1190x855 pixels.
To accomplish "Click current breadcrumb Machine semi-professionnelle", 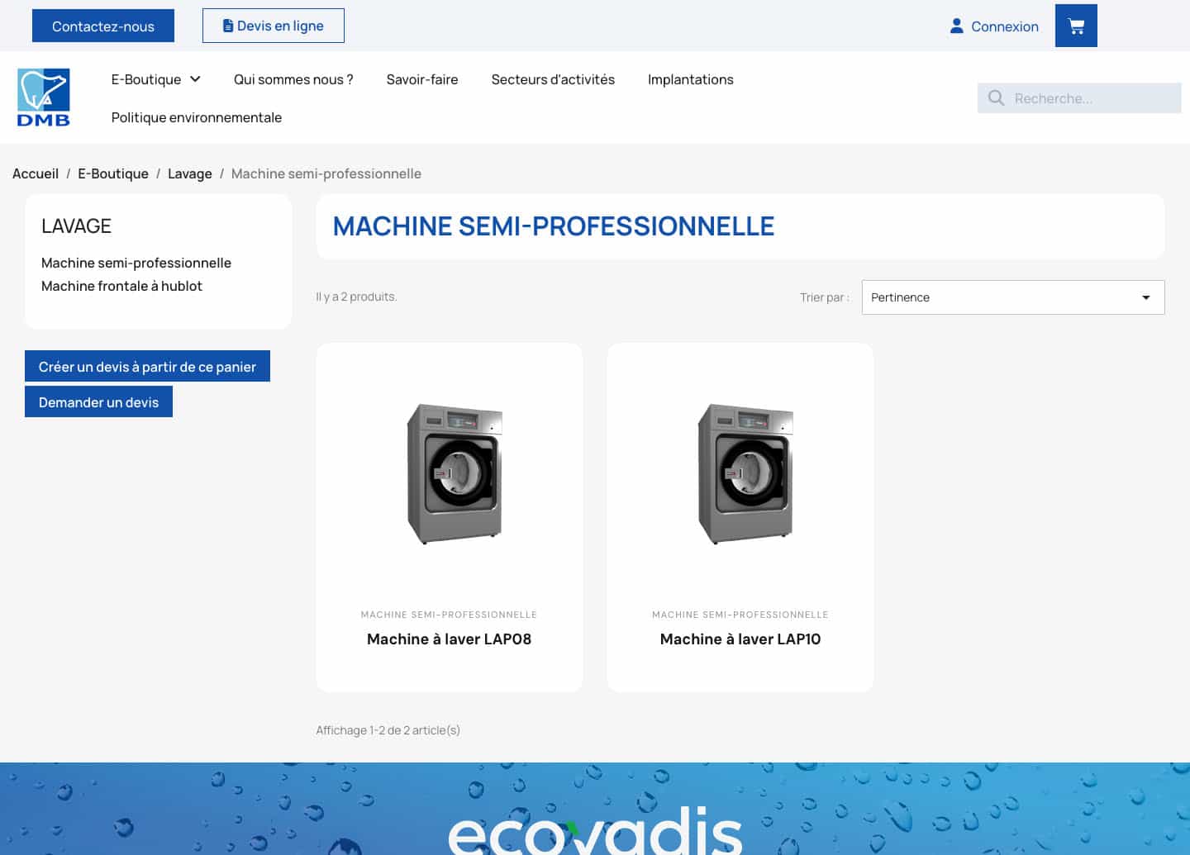I will pyautogui.click(x=326, y=173).
